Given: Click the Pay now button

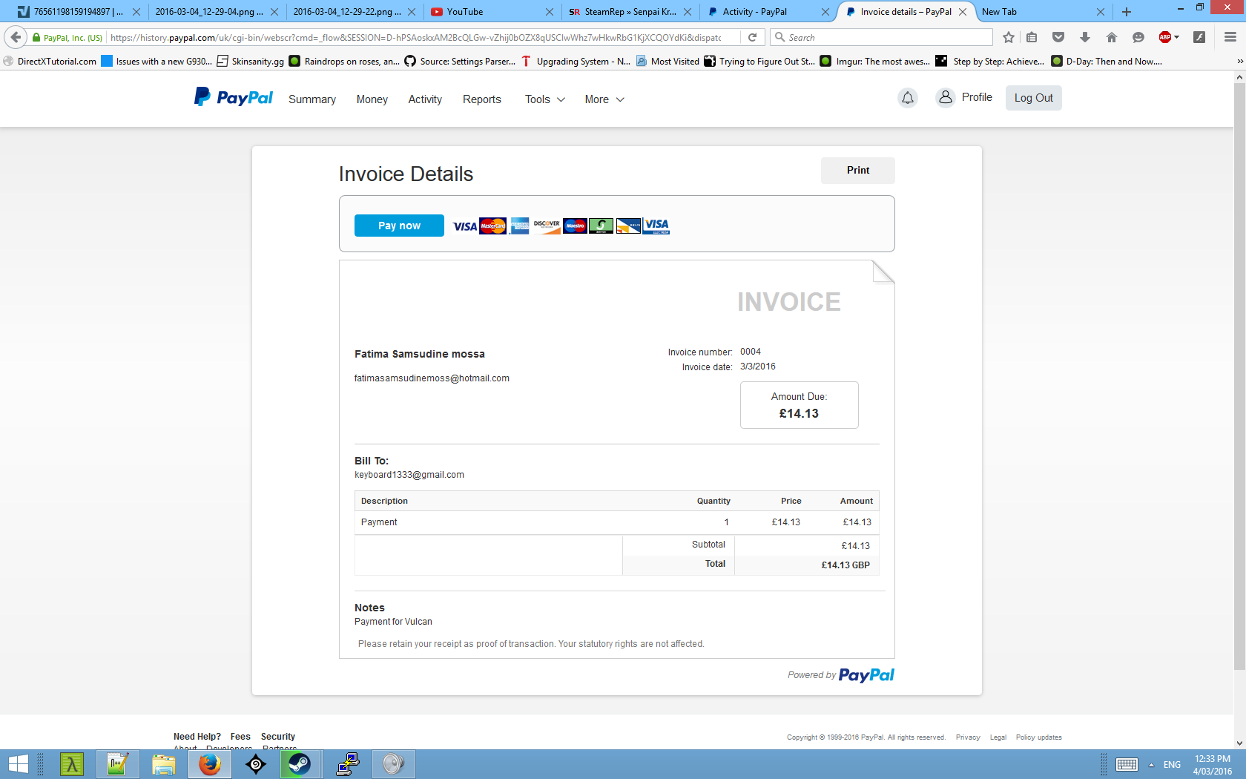Looking at the screenshot, I should click(x=399, y=226).
